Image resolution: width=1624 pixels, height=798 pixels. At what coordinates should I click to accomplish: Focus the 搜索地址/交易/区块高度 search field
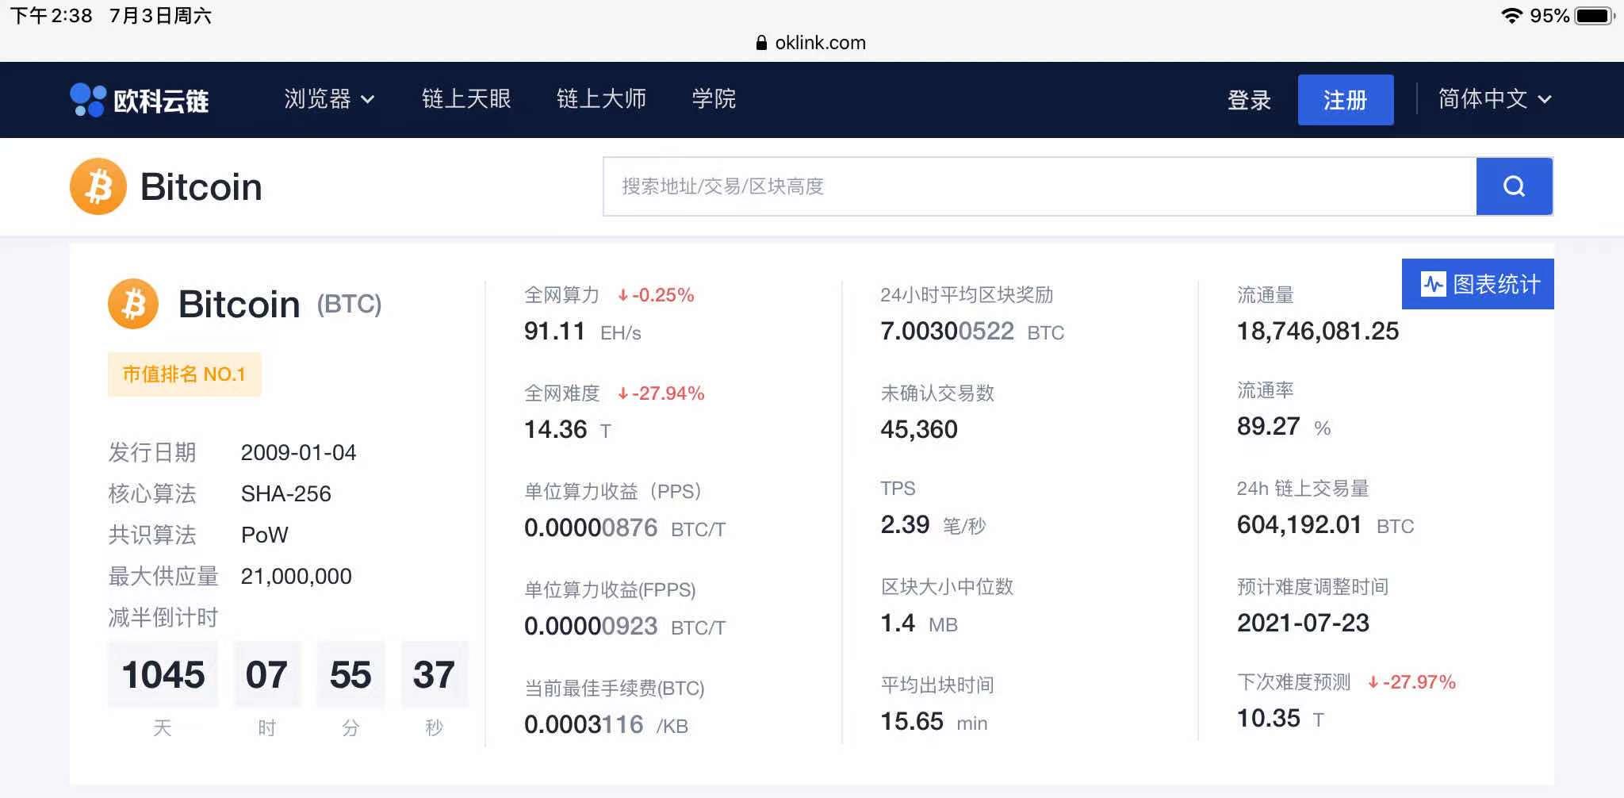point(1040,186)
